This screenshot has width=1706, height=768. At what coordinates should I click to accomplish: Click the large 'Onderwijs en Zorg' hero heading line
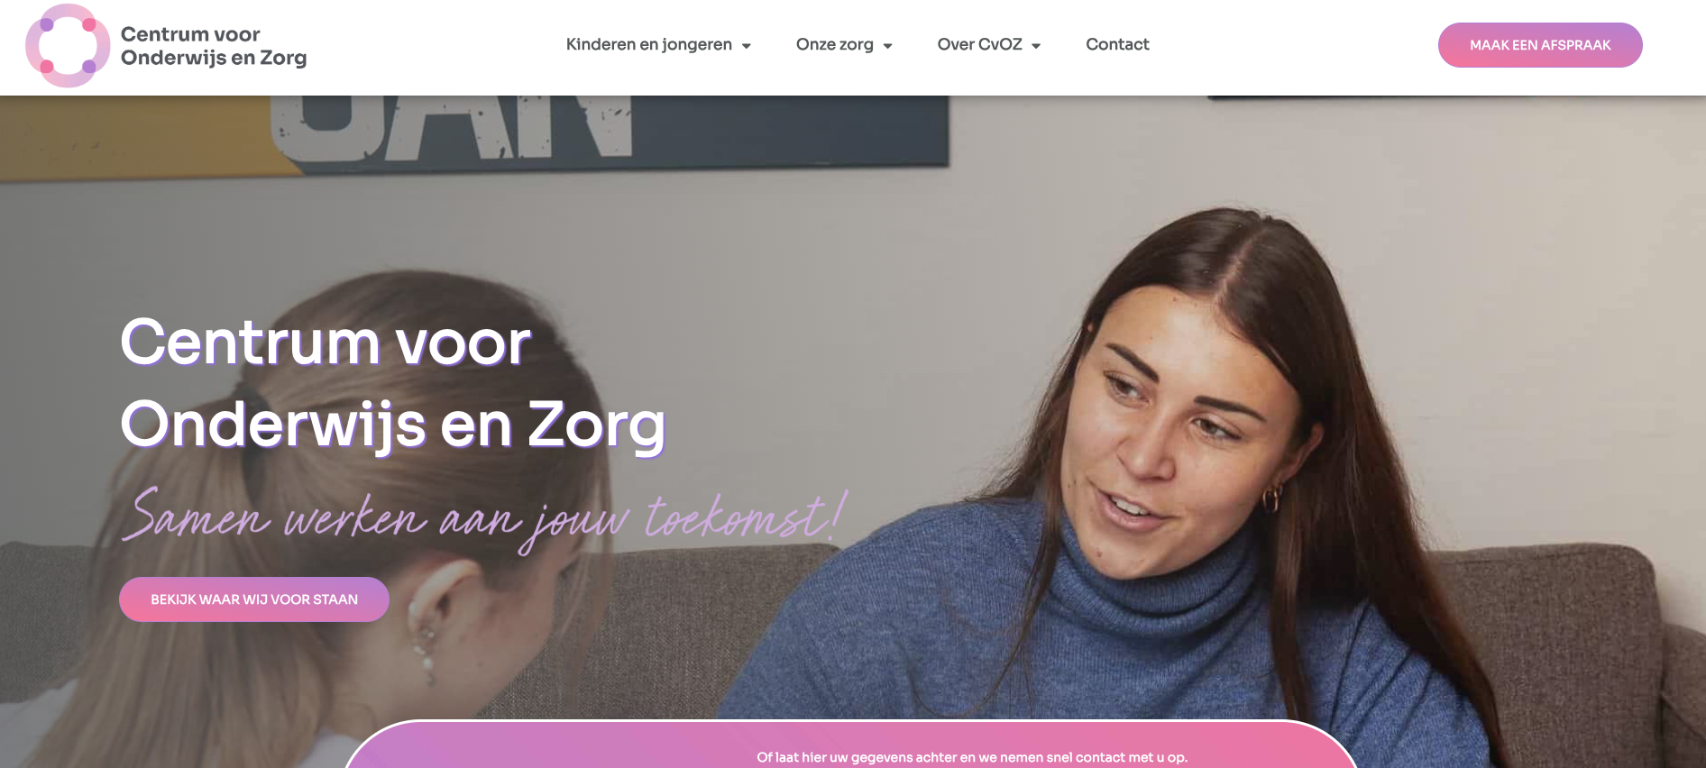(x=393, y=425)
